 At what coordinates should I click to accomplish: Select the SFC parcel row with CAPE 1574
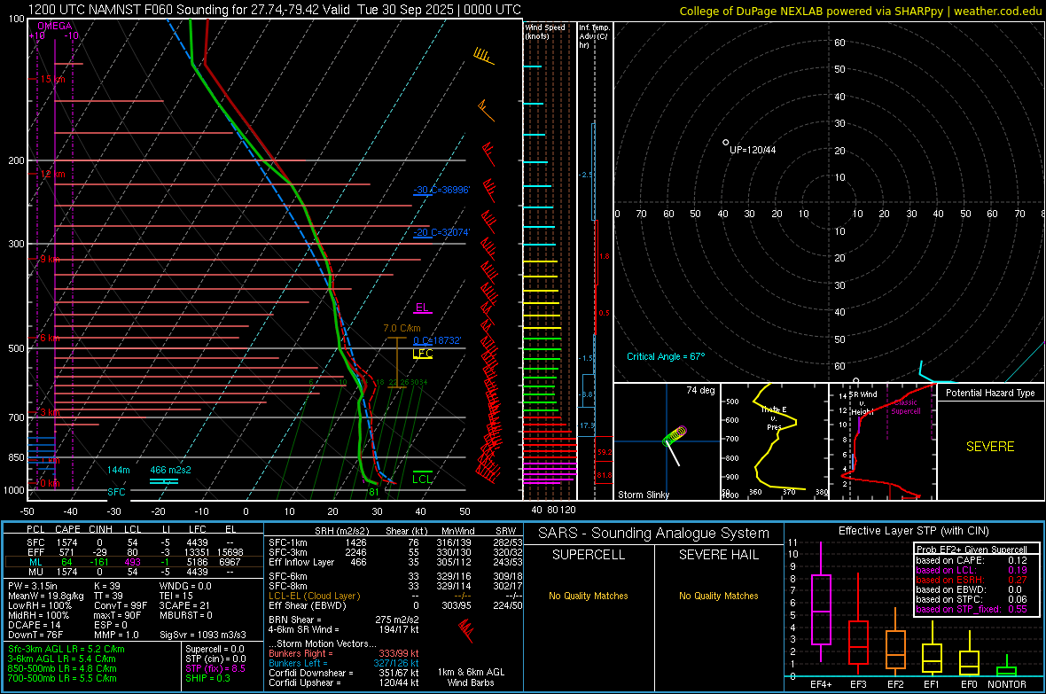[132, 542]
